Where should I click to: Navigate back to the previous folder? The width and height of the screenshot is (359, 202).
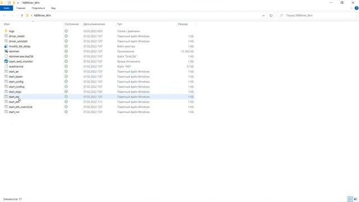coord(4,16)
